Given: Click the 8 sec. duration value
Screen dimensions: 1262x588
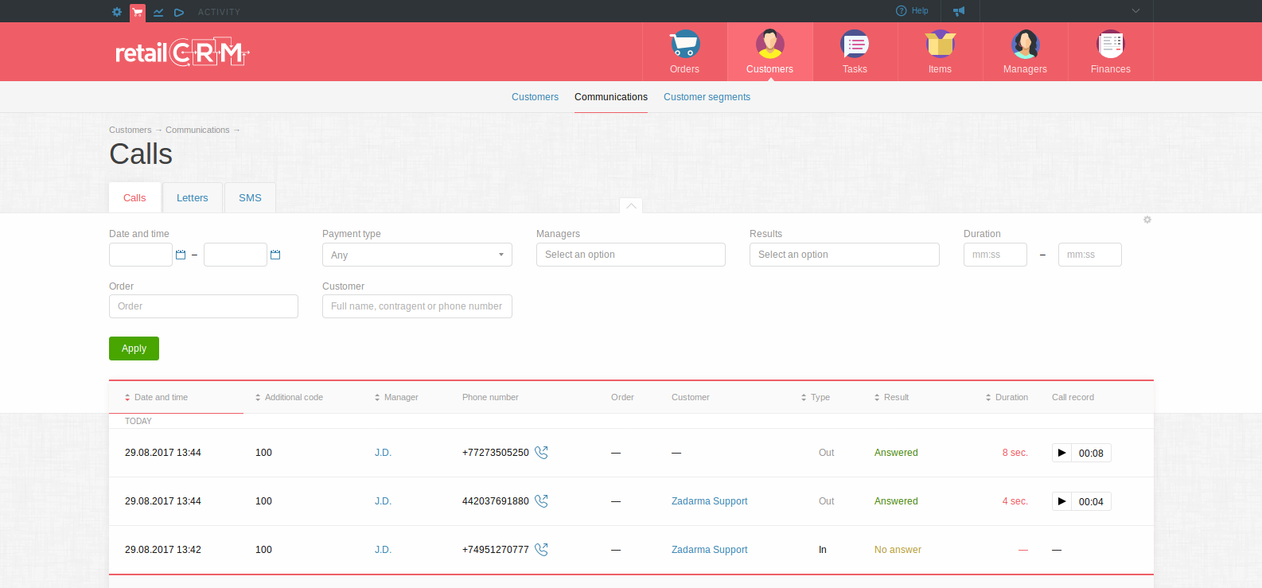Looking at the screenshot, I should pyautogui.click(x=1015, y=453).
